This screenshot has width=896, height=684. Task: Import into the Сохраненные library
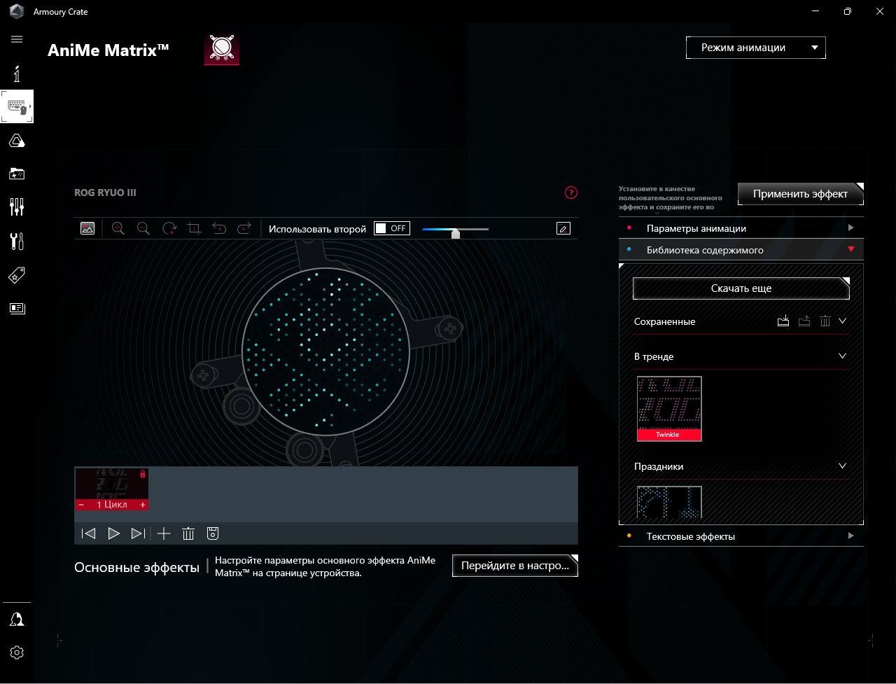[x=783, y=321]
